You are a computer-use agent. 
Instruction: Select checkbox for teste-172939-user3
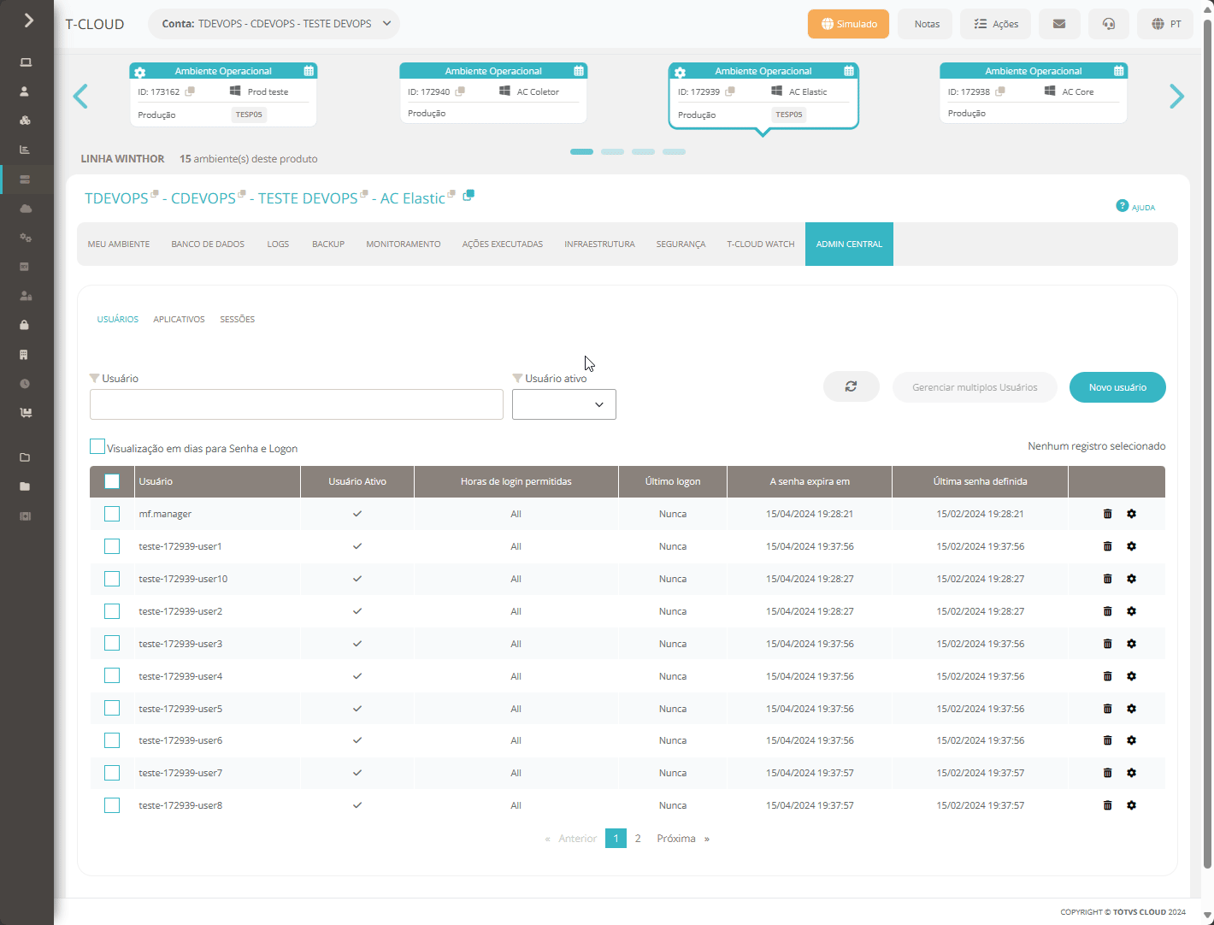pos(112,644)
